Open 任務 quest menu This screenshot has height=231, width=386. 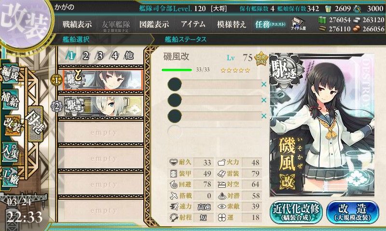tap(270, 24)
